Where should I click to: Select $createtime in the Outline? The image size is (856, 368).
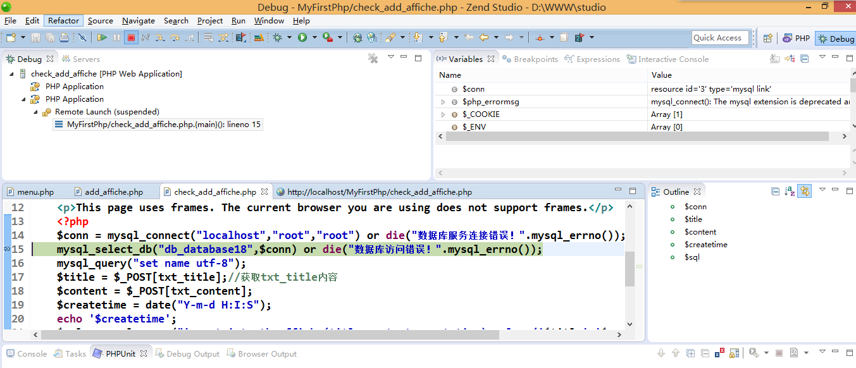coord(706,245)
